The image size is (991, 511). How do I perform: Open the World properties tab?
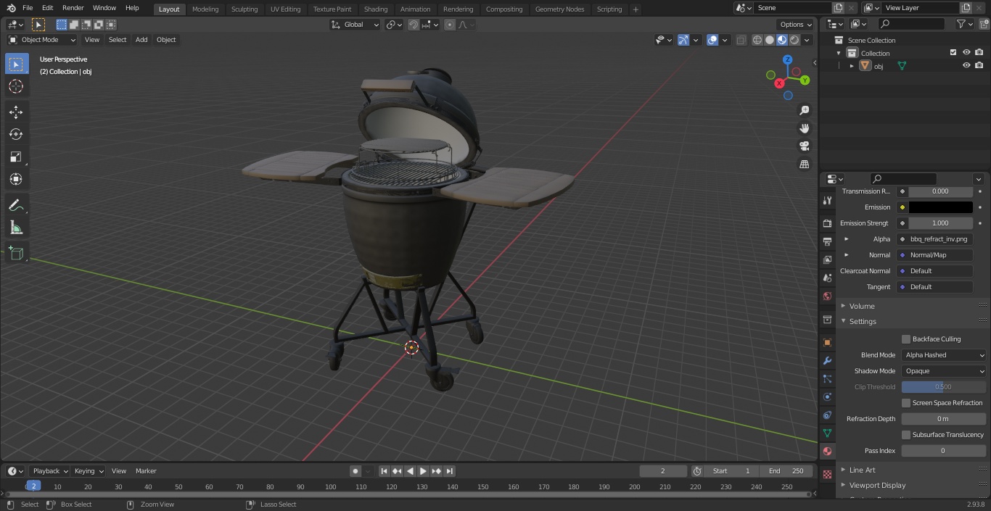click(827, 296)
